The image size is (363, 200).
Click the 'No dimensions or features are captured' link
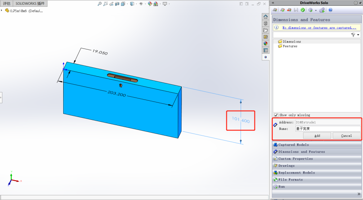[x=319, y=28]
